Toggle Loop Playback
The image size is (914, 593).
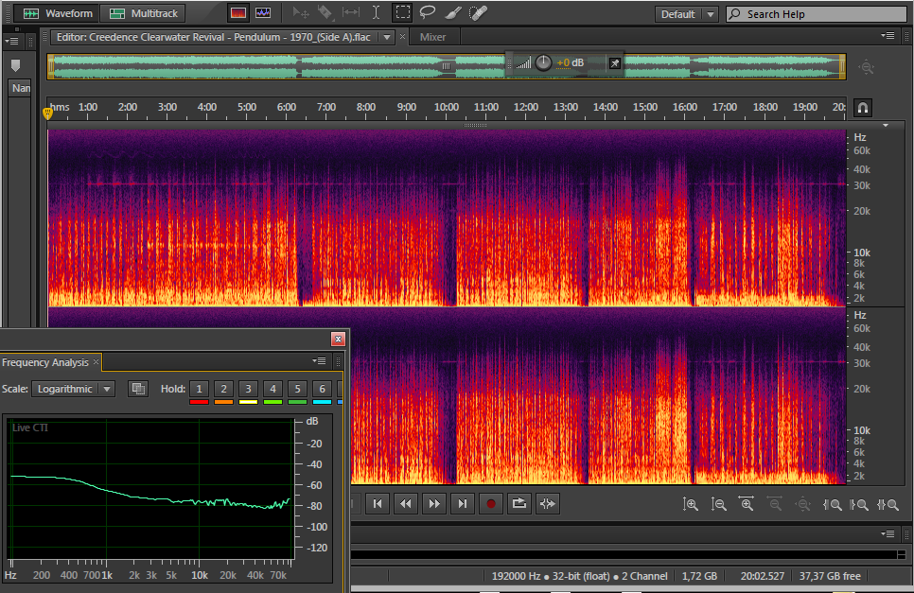click(x=519, y=504)
